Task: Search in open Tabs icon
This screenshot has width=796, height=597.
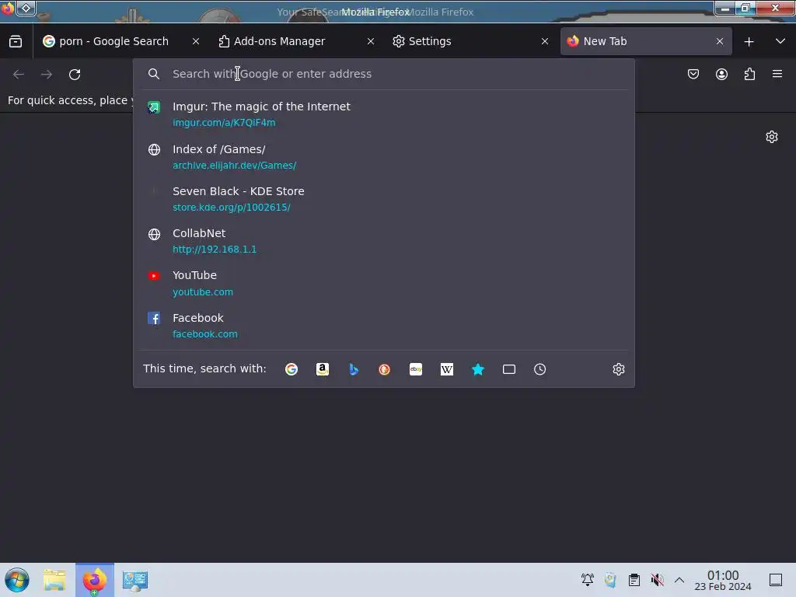Action: [x=508, y=369]
